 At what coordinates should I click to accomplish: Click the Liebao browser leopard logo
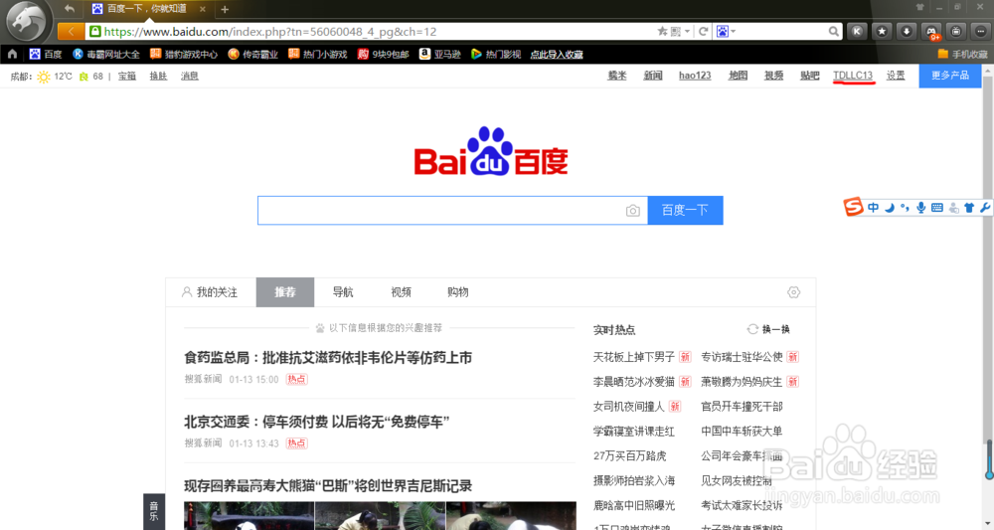28,21
